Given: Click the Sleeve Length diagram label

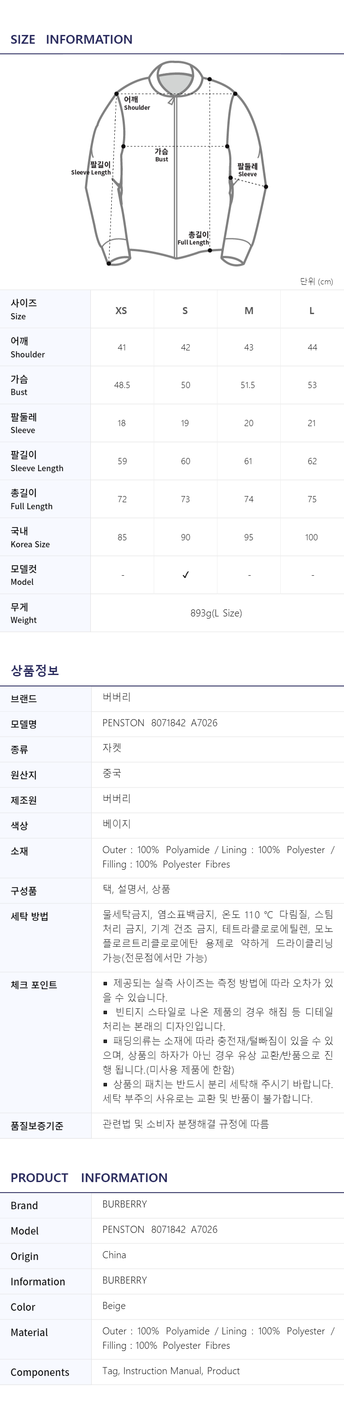Looking at the screenshot, I should coord(91,168).
